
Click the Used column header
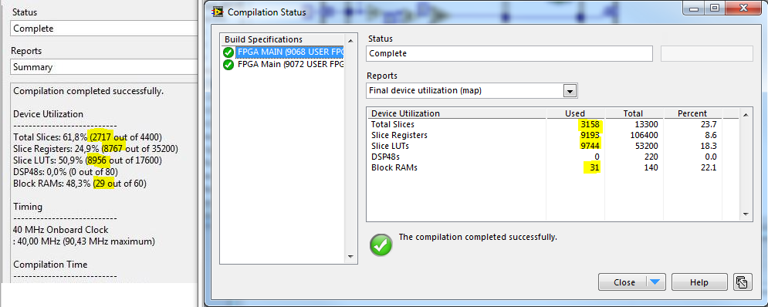click(575, 113)
